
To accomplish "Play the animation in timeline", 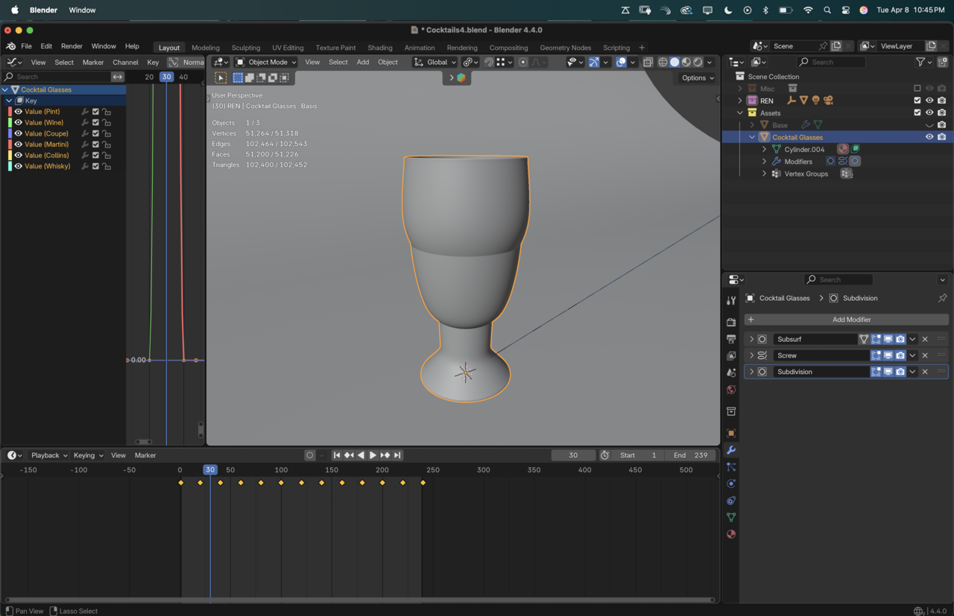I will [x=373, y=456].
